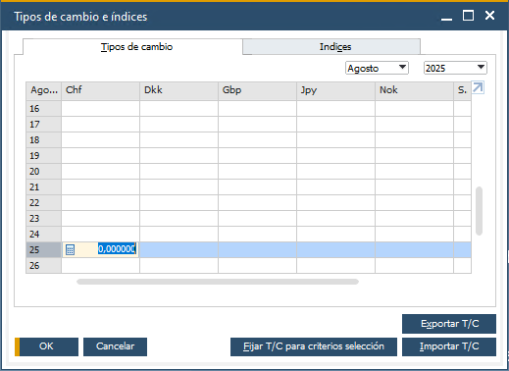Select the Dkk column header
Screen dimensions: 509x371
pyautogui.click(x=178, y=91)
